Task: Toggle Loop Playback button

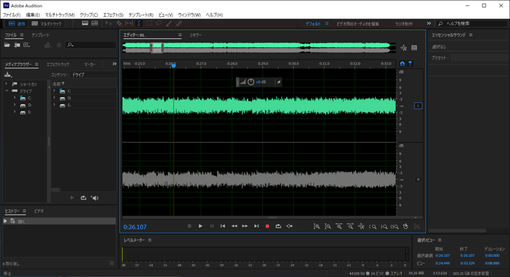Action: click(x=278, y=226)
